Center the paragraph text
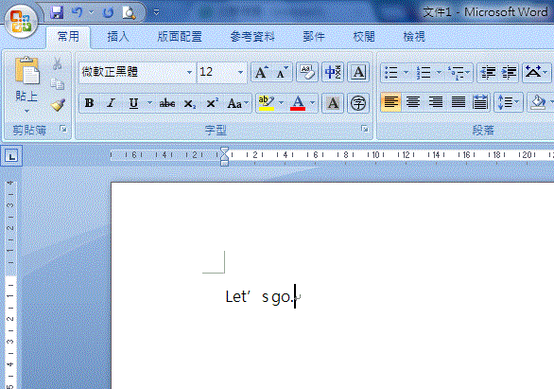This screenshot has width=554, height=389. click(413, 102)
